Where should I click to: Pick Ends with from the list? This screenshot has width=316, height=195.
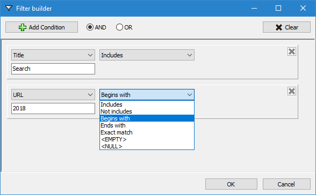pyautogui.click(x=147, y=125)
